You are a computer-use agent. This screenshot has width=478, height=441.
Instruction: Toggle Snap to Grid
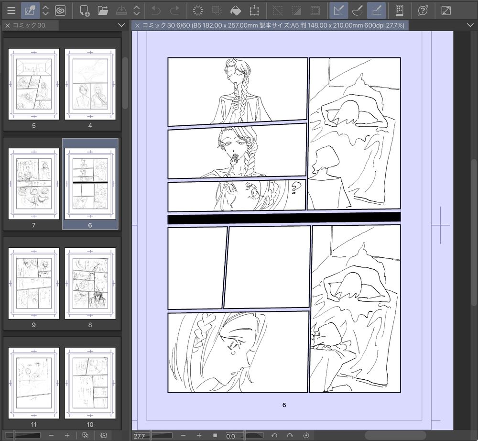pyautogui.click(x=377, y=11)
